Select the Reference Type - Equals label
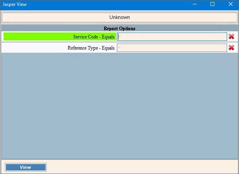Screen dimensions: 239x174 point(59,48)
